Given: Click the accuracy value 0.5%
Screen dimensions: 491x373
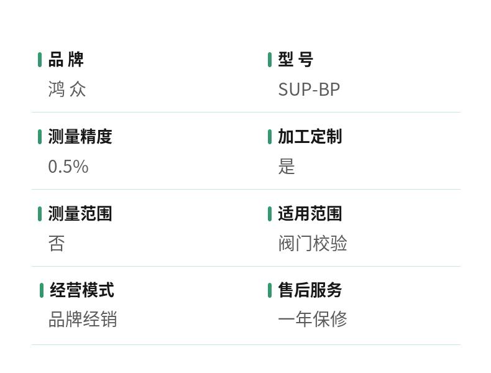Looking at the screenshot, I should click(68, 167).
